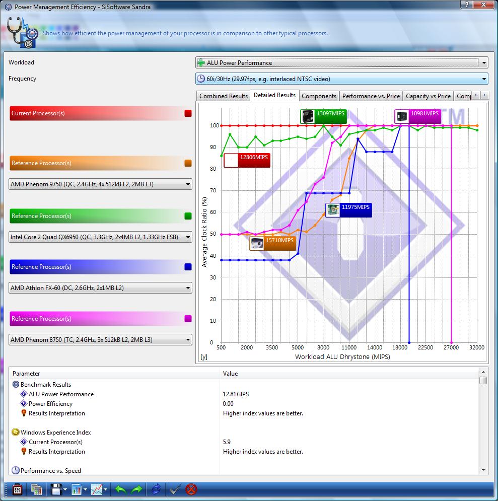This screenshot has height=501, width=498.
Task: Click the Workload ALU Dhrystone axis title
Action: click(342, 356)
